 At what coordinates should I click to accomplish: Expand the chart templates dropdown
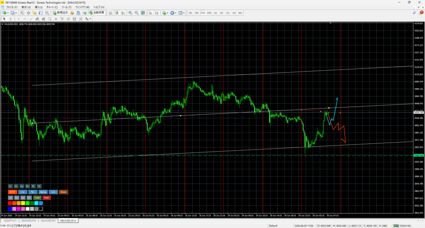[184, 13]
